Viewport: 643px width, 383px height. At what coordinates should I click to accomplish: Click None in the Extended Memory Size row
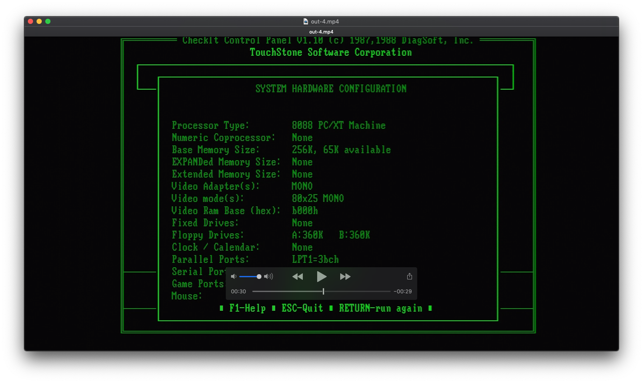302,174
